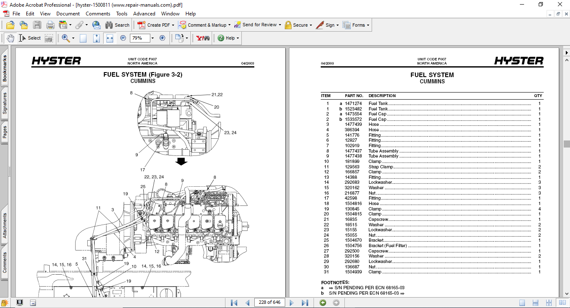Click the vertical scrollbar thumb

coord(567,144)
